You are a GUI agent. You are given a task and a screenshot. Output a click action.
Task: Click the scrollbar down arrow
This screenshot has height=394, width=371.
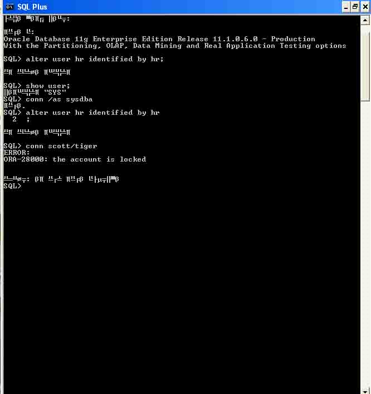[x=365, y=391]
